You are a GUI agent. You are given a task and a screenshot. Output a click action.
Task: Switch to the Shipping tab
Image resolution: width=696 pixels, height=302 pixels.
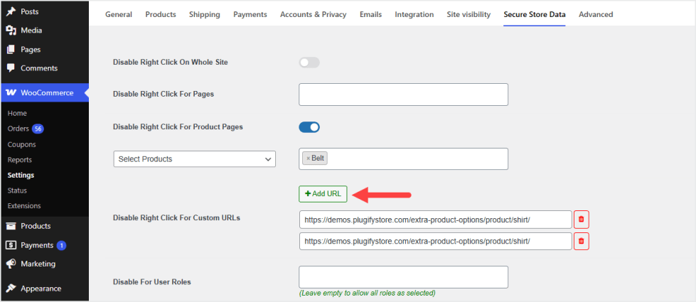coord(205,15)
